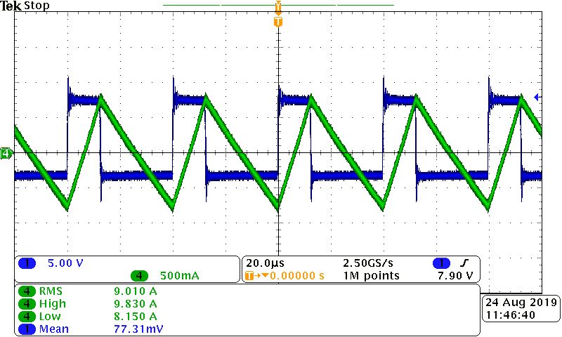Click the 20.0µs timebase readout

(266, 263)
